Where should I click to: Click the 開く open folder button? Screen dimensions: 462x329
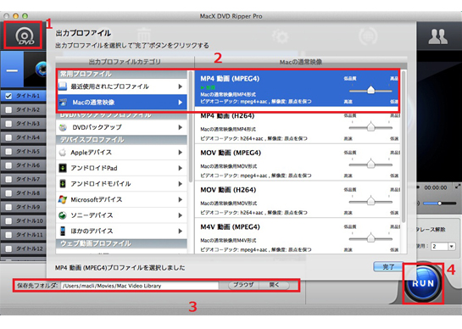pyautogui.click(x=274, y=285)
